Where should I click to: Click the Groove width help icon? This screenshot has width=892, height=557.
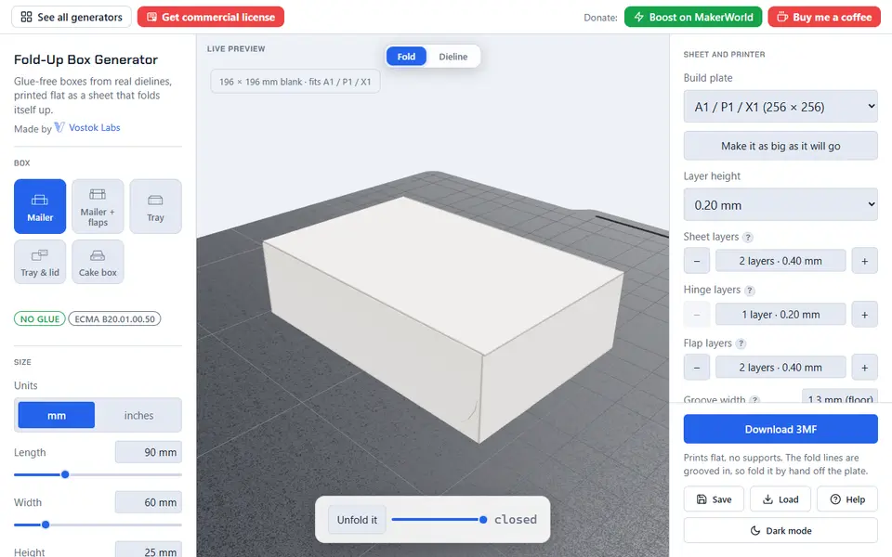pyautogui.click(x=754, y=399)
